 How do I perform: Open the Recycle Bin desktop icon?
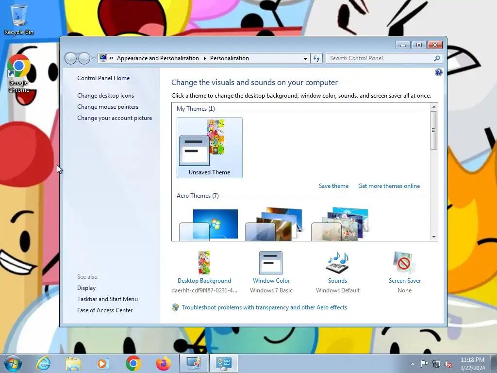[x=19, y=19]
